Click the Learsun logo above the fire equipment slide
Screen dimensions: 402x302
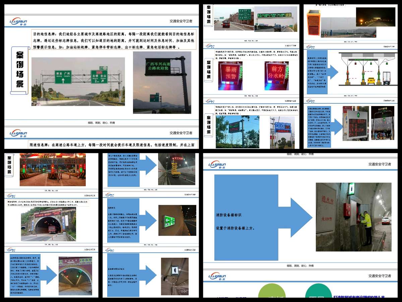(x=218, y=164)
